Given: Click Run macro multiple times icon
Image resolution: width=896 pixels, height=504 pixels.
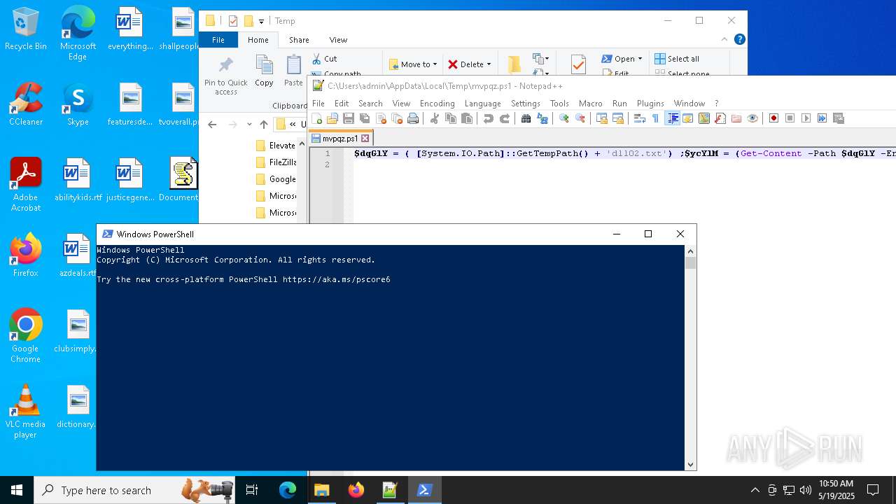Looking at the screenshot, I should click(822, 118).
